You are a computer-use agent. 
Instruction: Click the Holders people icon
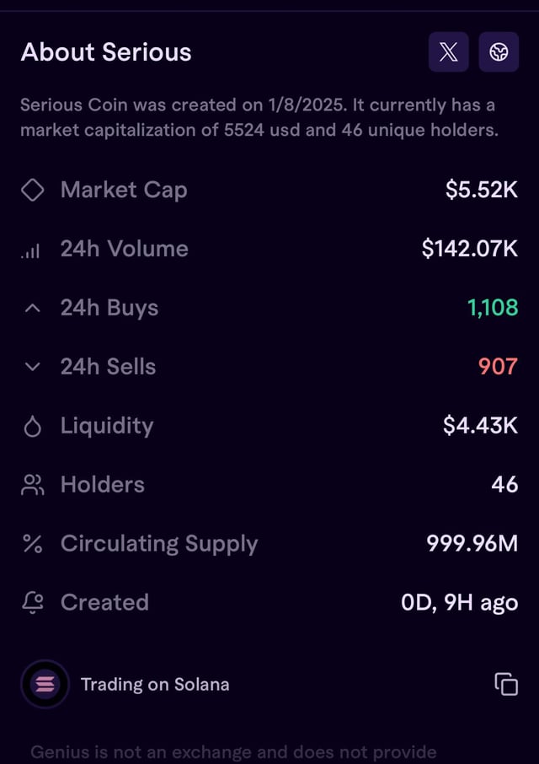click(x=32, y=485)
